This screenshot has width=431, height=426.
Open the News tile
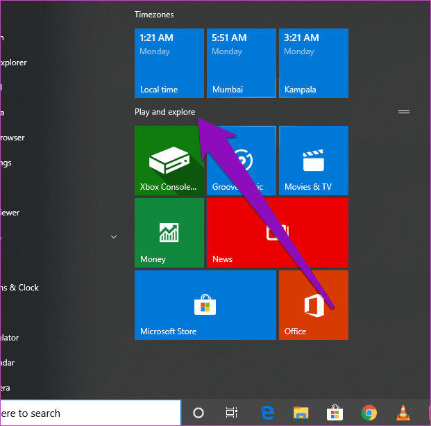[278, 233]
